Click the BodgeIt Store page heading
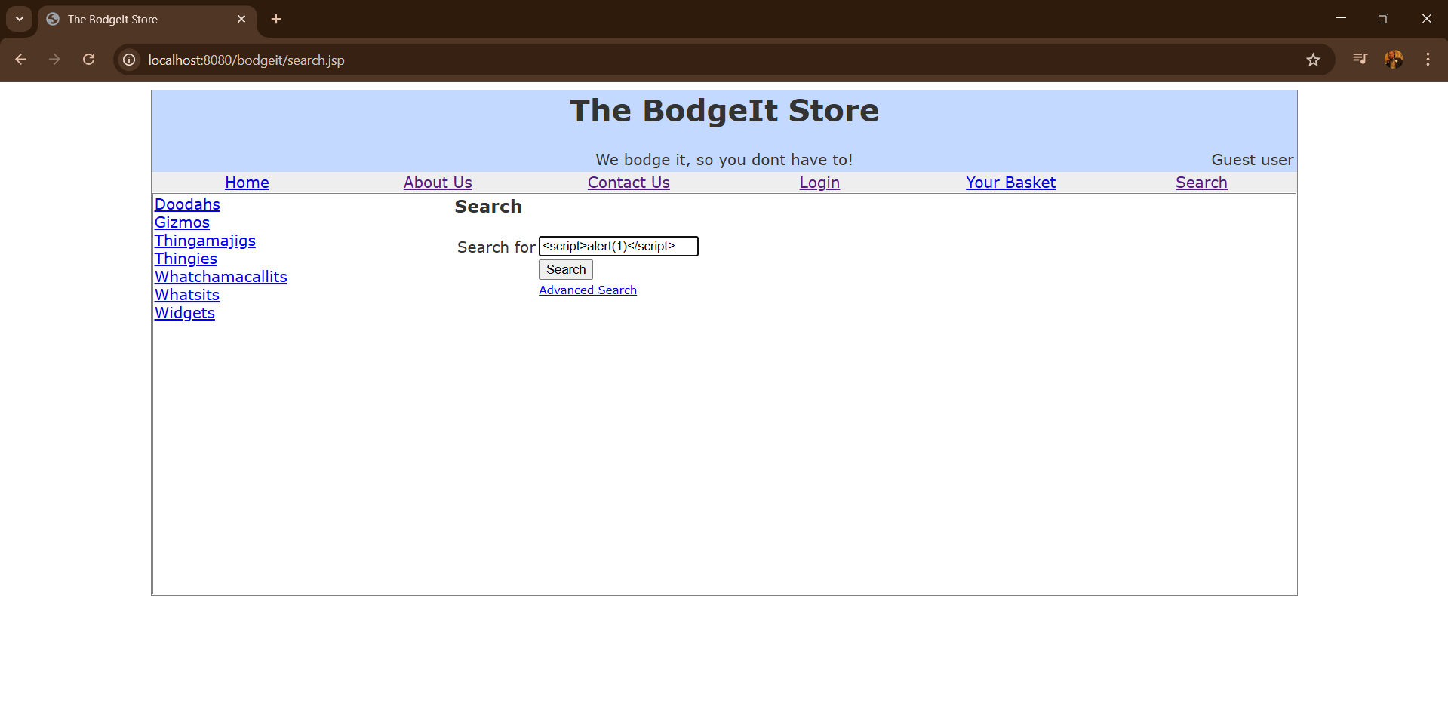1448x724 pixels. pyautogui.click(x=724, y=111)
